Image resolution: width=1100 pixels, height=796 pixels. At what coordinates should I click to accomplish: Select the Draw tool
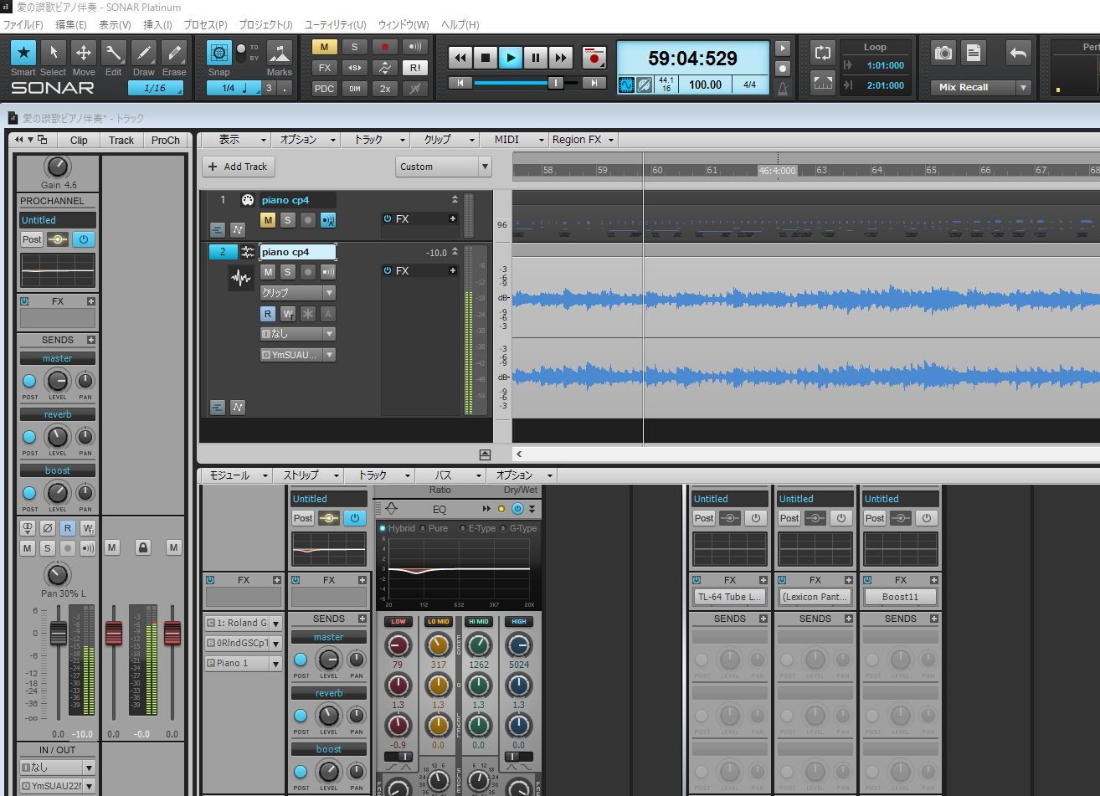[144, 53]
